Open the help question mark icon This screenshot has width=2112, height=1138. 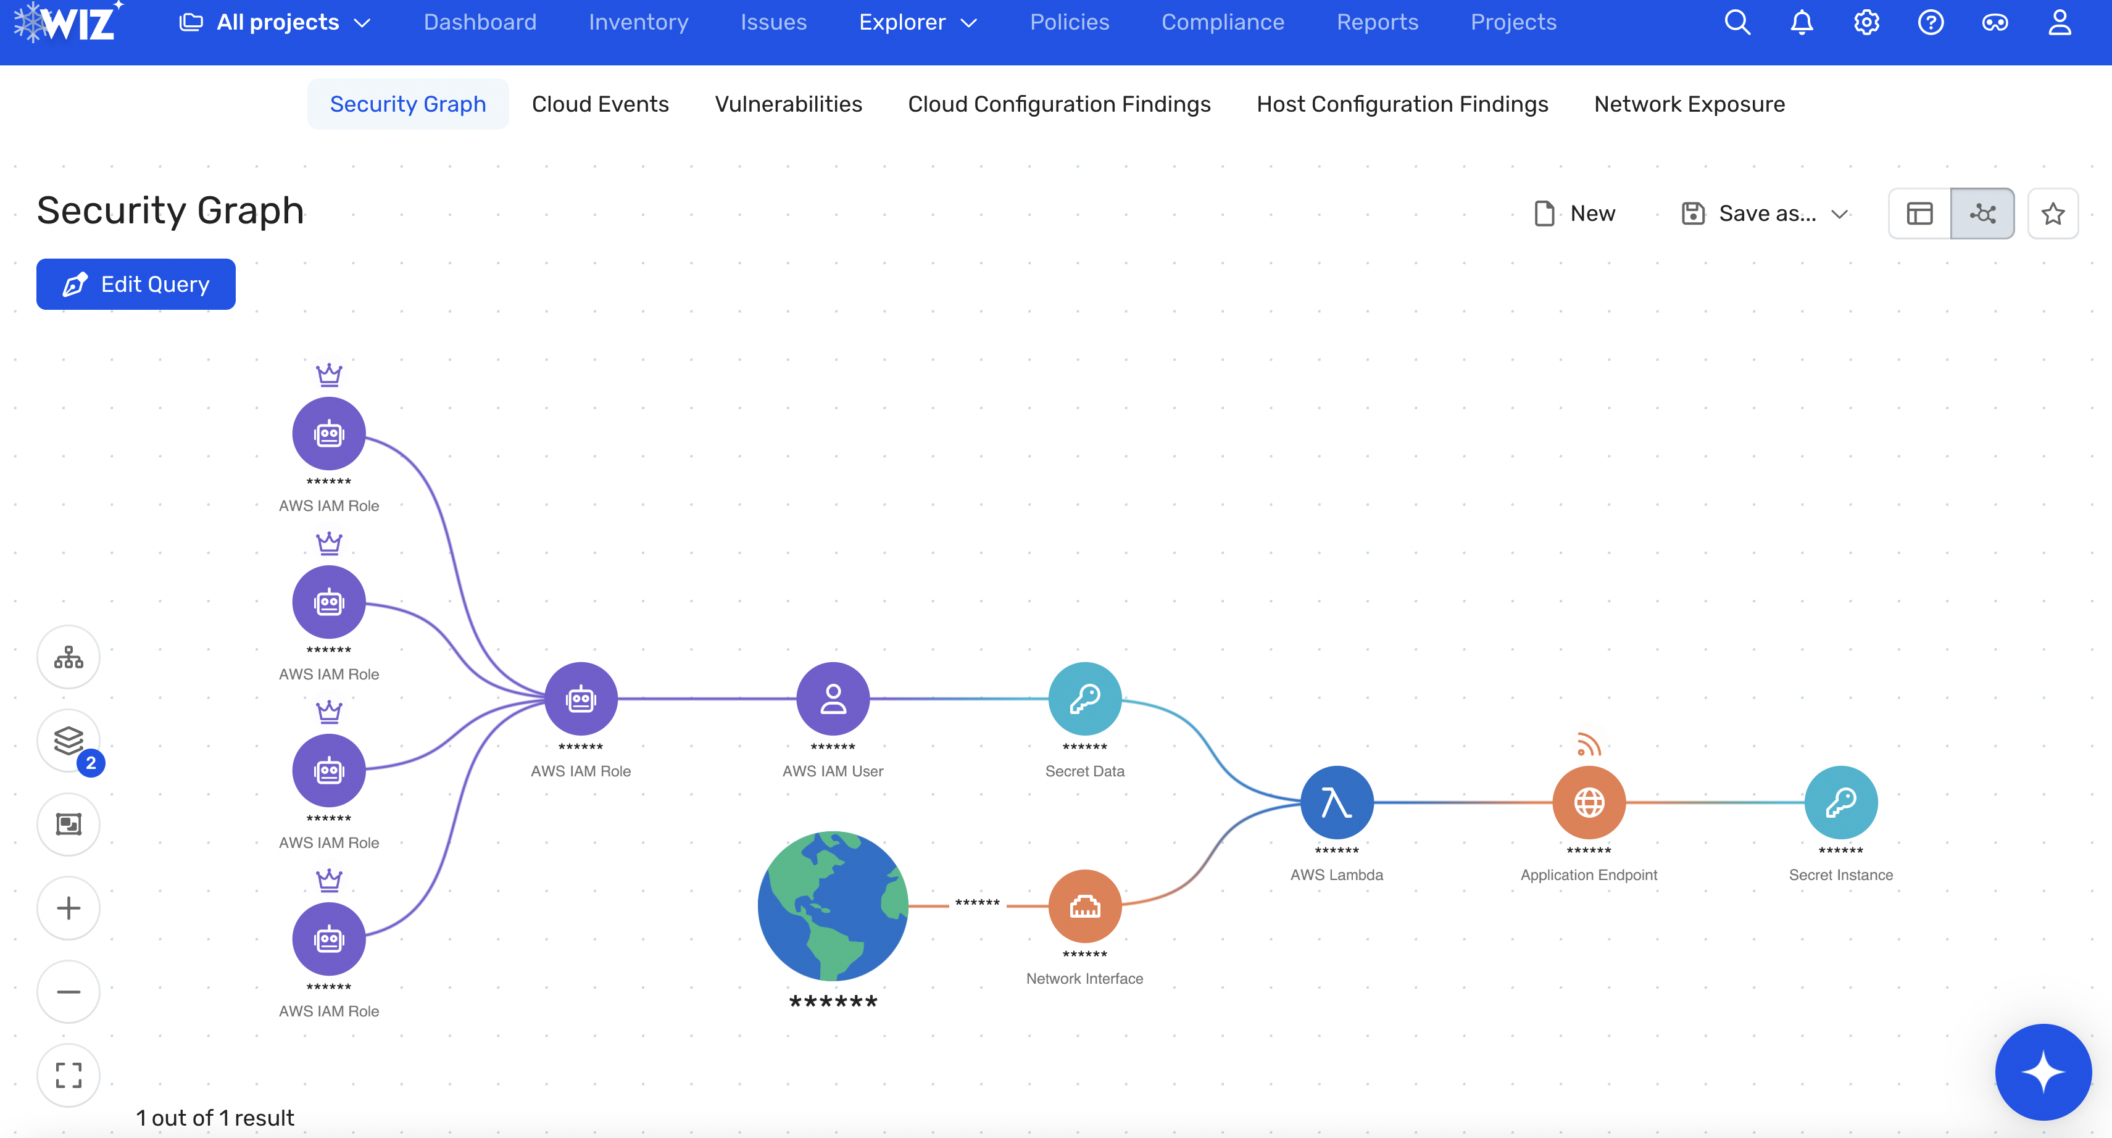click(1930, 22)
